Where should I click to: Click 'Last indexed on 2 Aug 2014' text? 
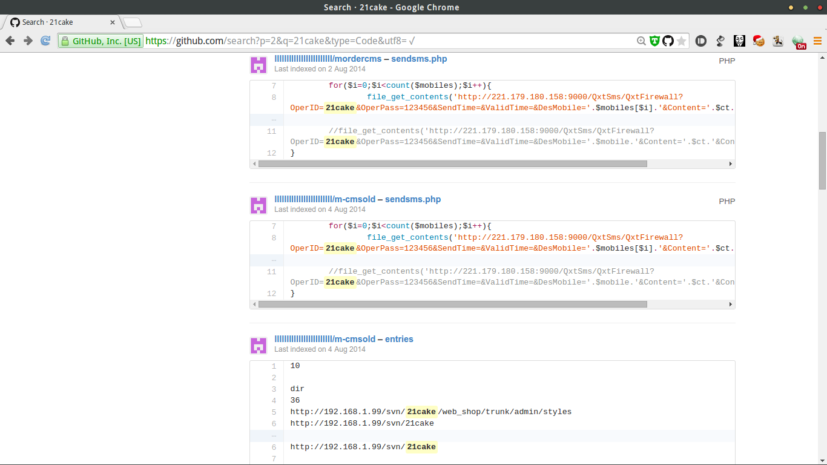coord(320,69)
